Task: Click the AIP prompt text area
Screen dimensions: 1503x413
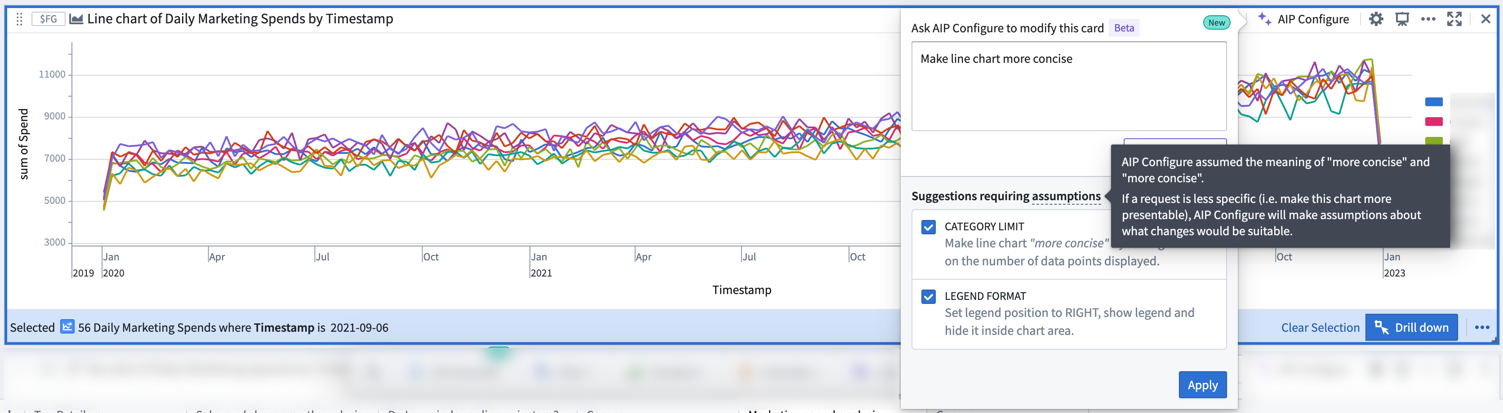Action: coord(1068,86)
